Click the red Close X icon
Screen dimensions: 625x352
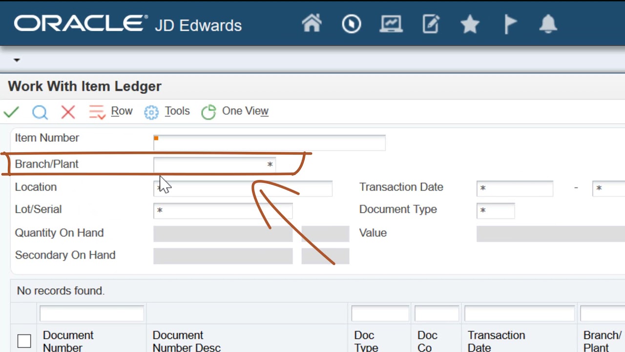click(x=68, y=112)
